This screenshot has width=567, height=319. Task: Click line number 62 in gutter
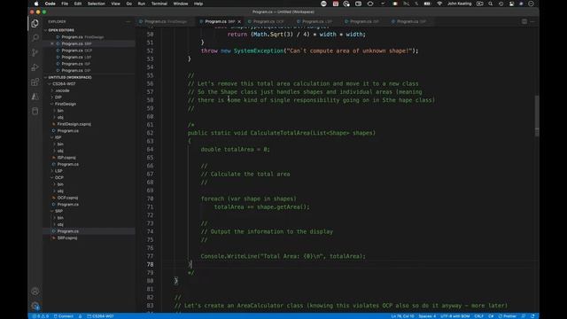[x=150, y=133]
